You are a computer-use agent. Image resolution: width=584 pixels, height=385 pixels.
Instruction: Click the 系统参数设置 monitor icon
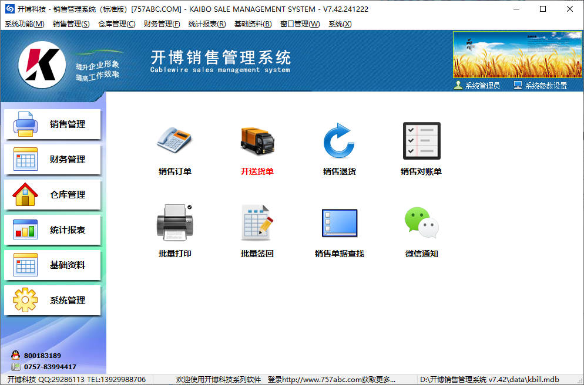tap(518, 86)
